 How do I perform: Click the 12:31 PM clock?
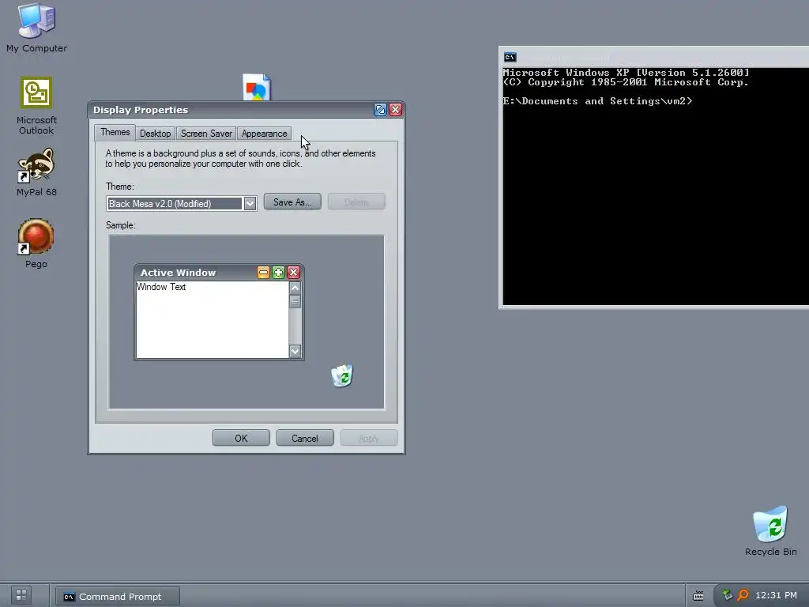[x=776, y=595]
